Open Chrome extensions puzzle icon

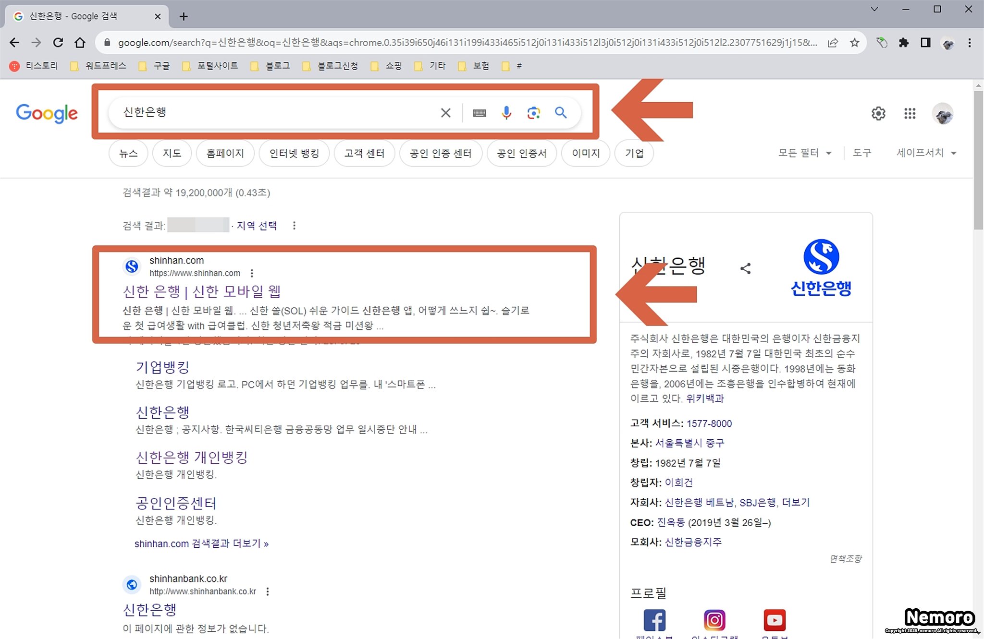[x=903, y=43]
